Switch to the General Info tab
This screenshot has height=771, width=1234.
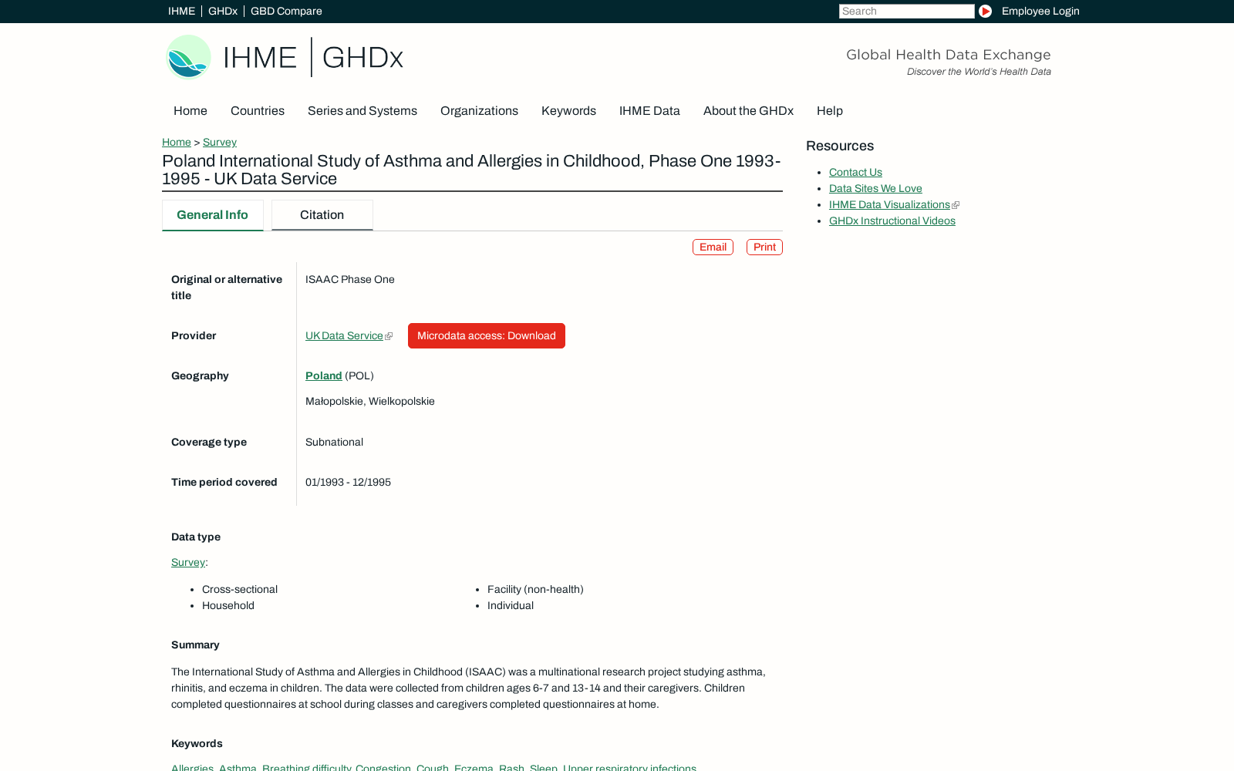coord(213,215)
